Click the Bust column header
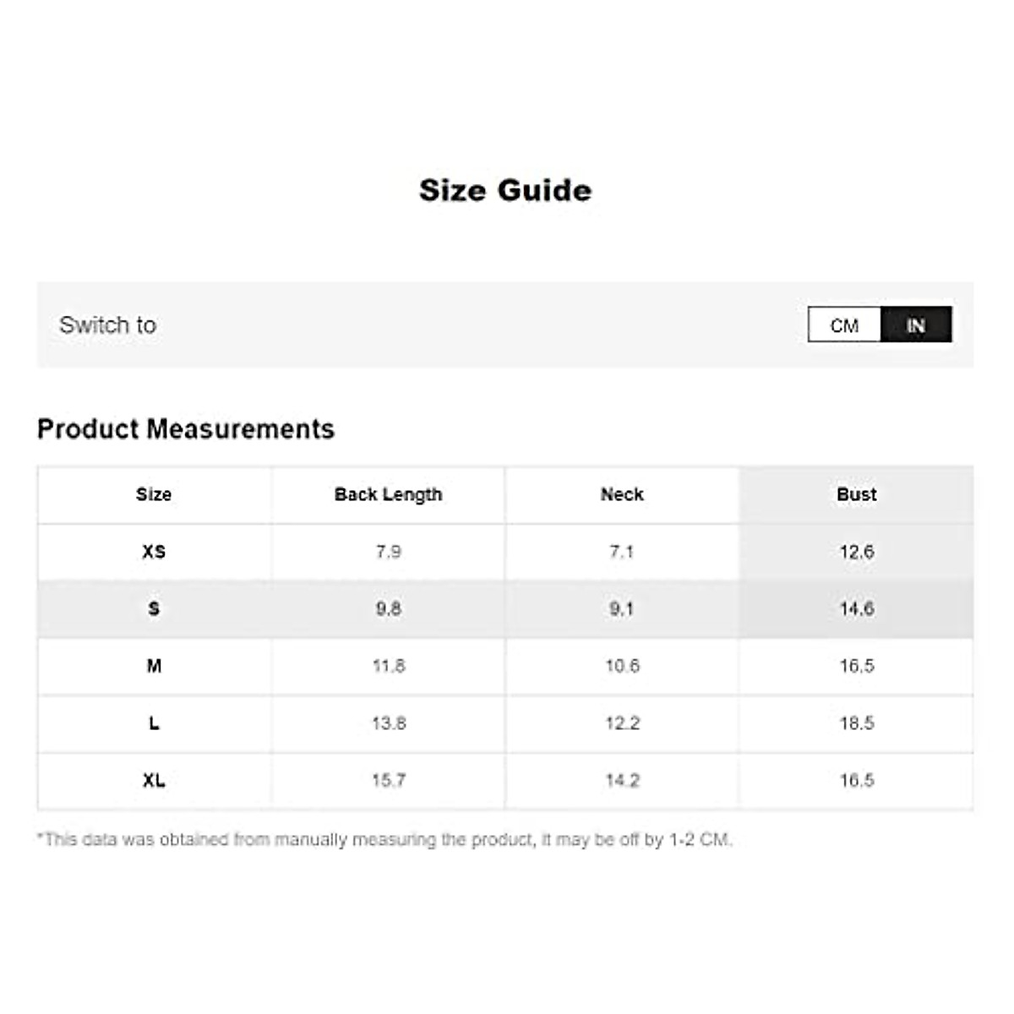 856,494
